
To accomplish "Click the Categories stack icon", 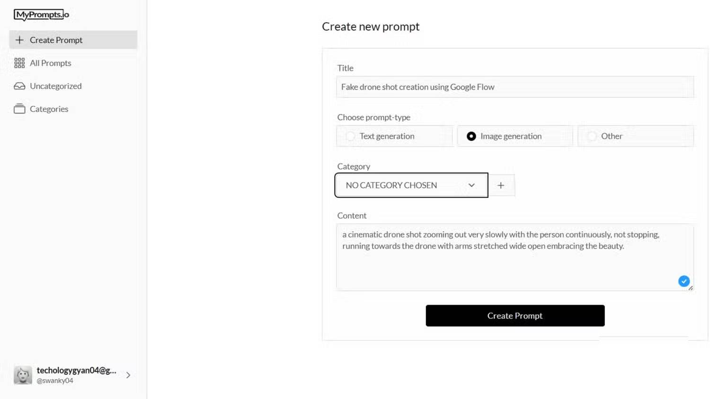I will point(19,109).
